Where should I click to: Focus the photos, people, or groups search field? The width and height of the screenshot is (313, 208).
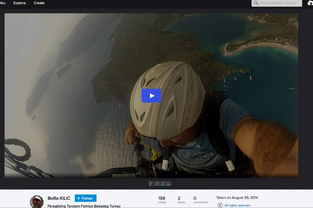280,3
